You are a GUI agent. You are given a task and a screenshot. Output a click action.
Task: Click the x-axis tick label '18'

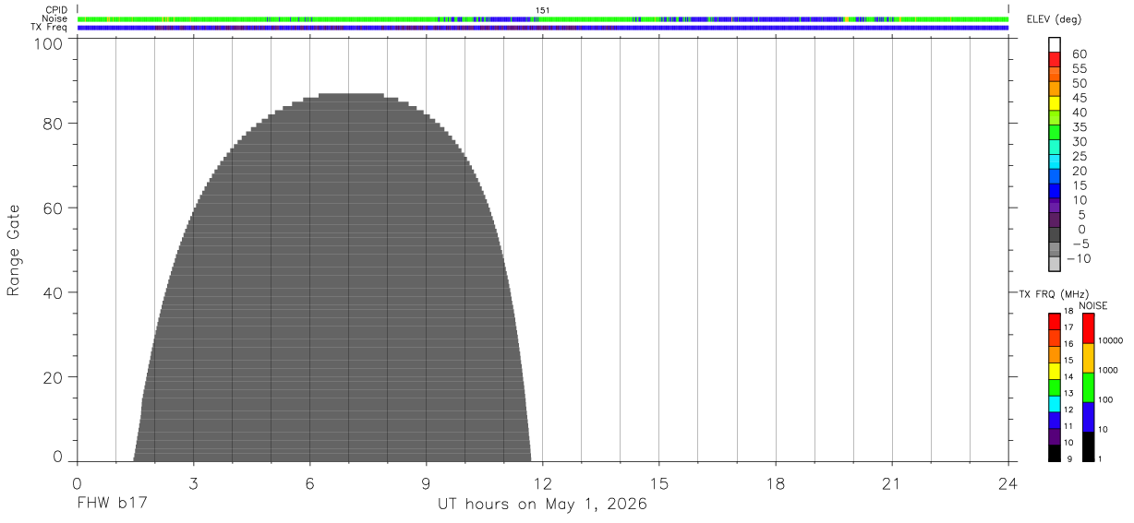(x=775, y=483)
